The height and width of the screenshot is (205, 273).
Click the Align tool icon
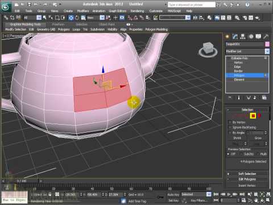tap(202, 18)
